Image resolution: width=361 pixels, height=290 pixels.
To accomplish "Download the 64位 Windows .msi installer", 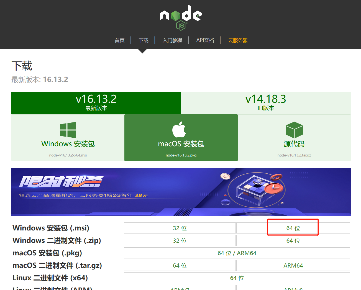I will coord(293,228).
